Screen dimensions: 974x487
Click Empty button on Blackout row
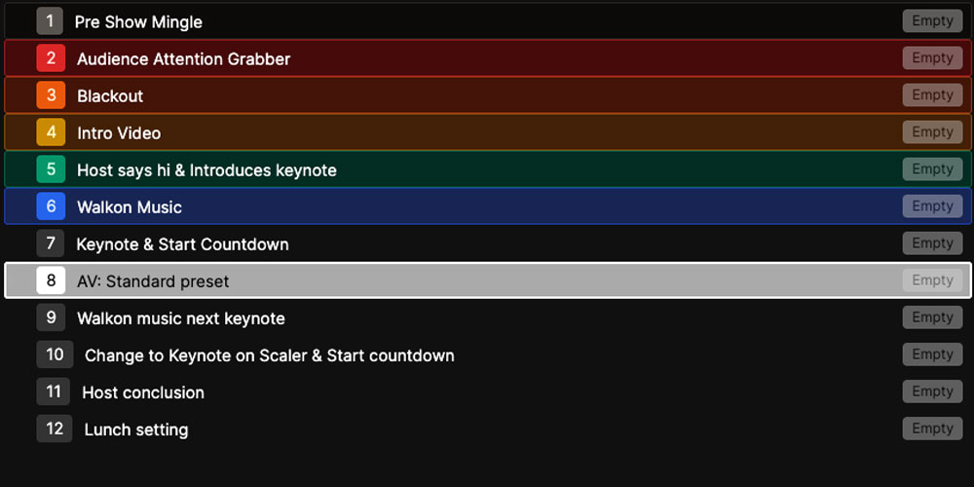[x=932, y=95]
